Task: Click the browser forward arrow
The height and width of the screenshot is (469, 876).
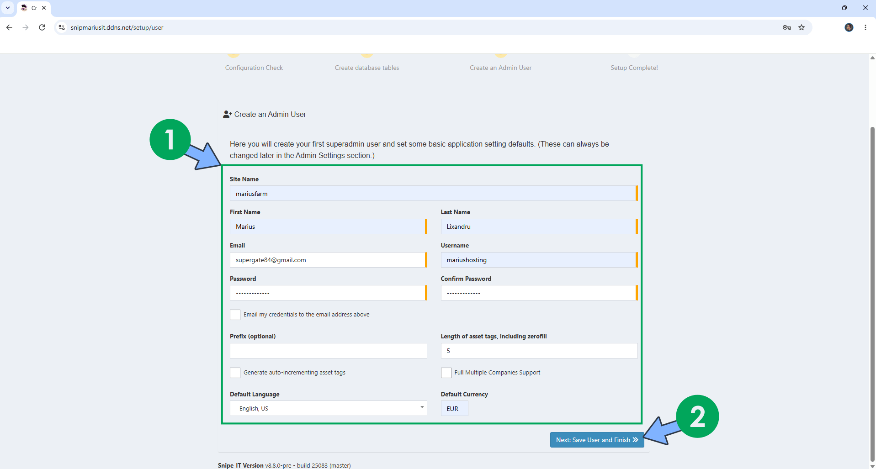Action: pyautogui.click(x=26, y=27)
